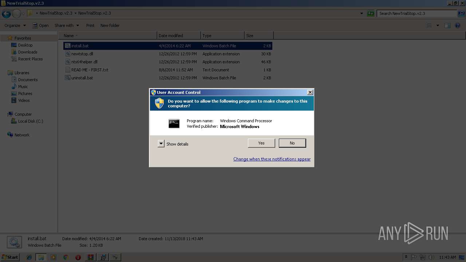
Task: Open the address bar previous locations dropdown
Action: (362, 13)
